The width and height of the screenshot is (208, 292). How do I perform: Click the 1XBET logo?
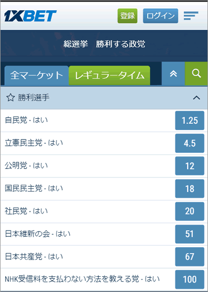(x=30, y=16)
